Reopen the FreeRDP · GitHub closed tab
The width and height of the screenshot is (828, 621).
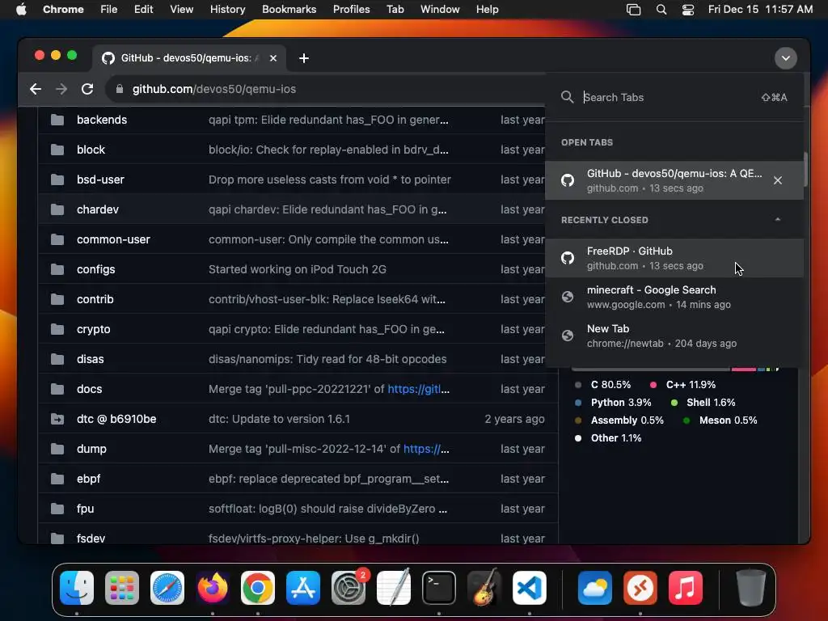click(674, 258)
